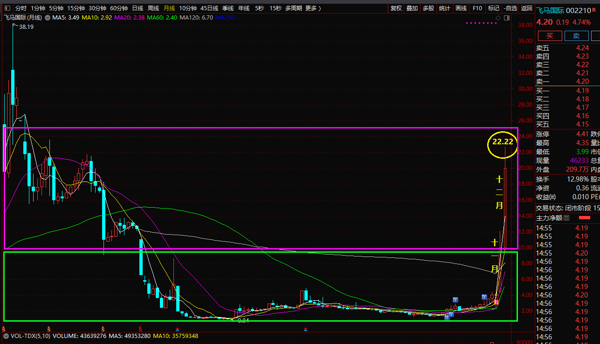Switch to 周线 weekly chart

tap(153, 8)
